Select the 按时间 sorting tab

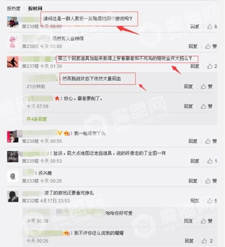click(x=35, y=9)
